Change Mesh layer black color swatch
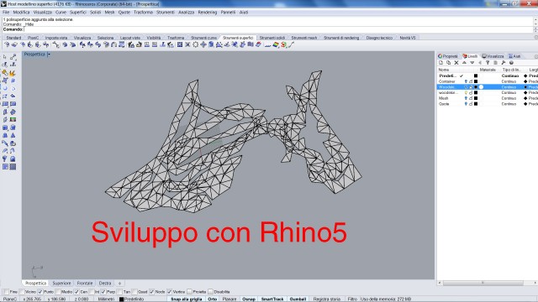 [x=476, y=98]
